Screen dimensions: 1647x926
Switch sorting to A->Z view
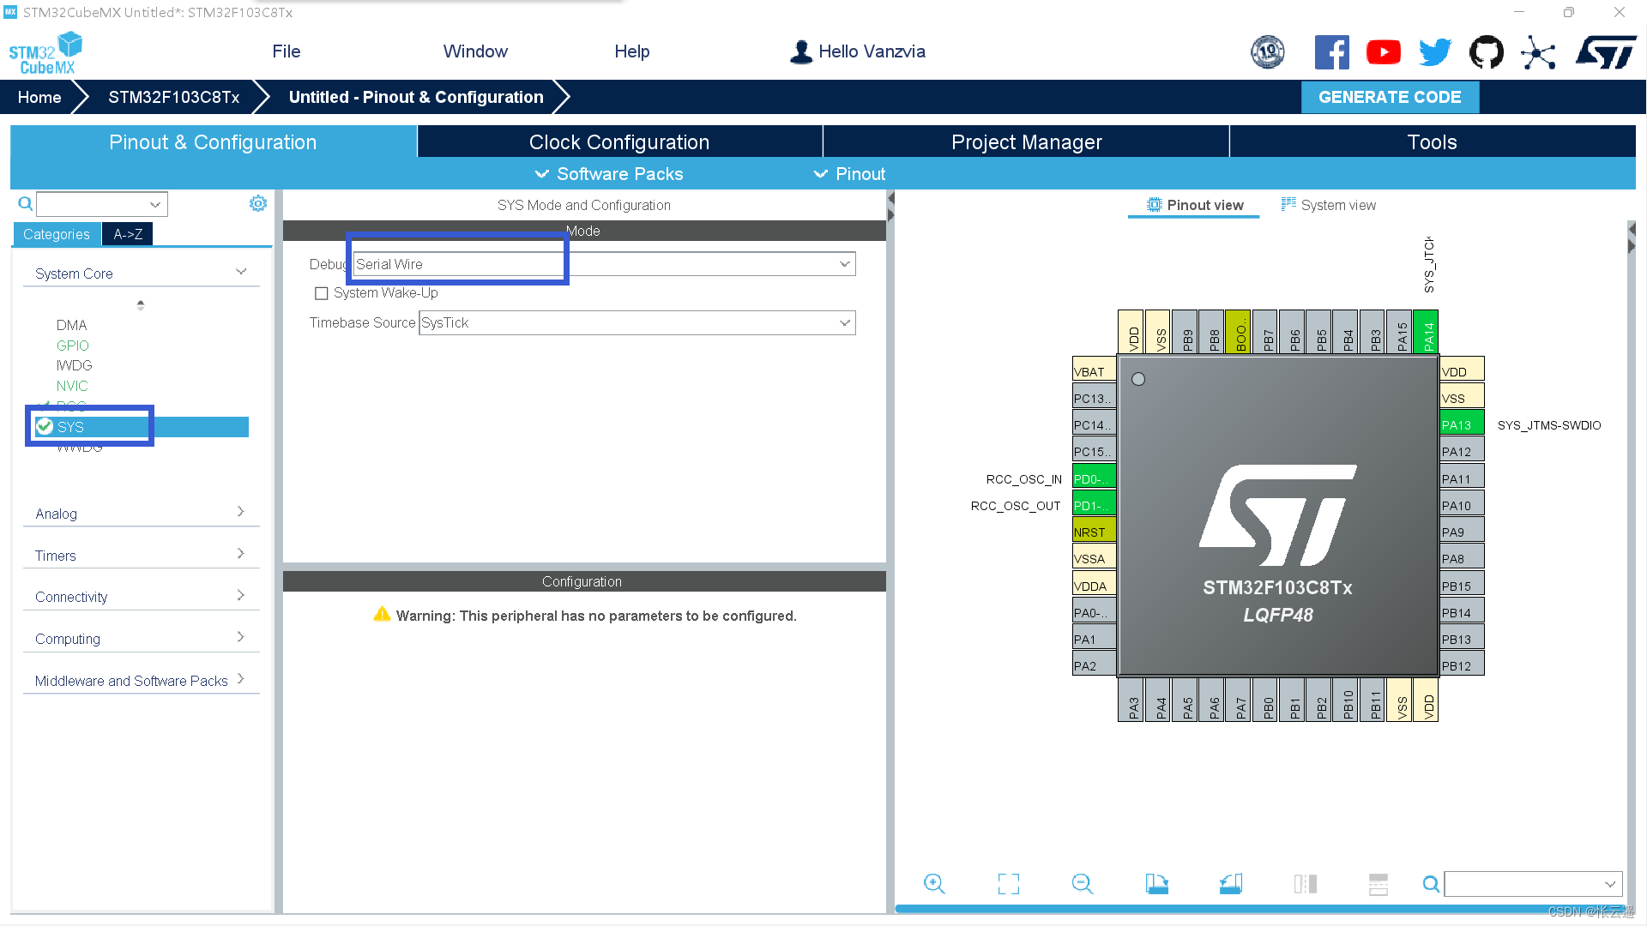pyautogui.click(x=128, y=234)
